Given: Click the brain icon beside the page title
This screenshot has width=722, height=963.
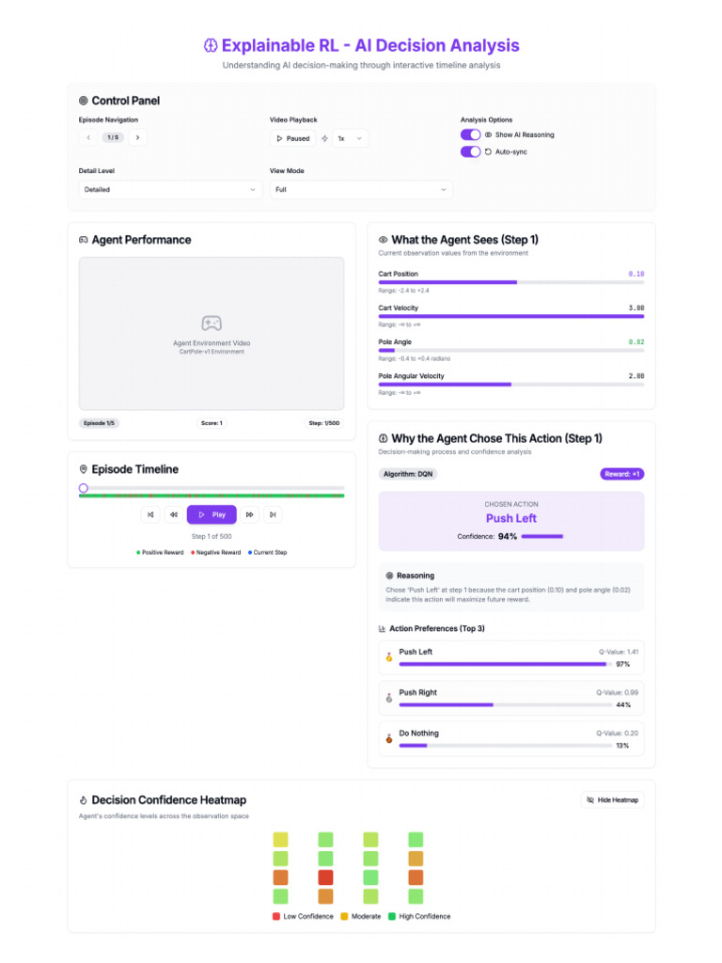Looking at the screenshot, I should [x=211, y=45].
